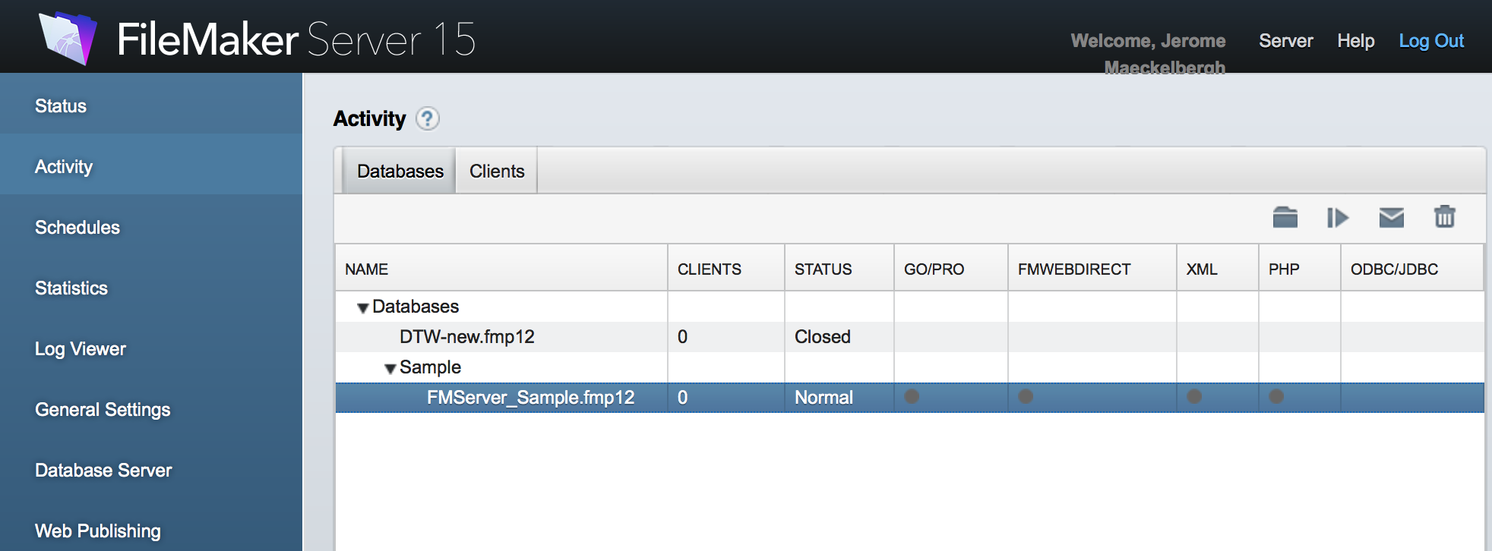Select the Databases tab

[x=400, y=172]
